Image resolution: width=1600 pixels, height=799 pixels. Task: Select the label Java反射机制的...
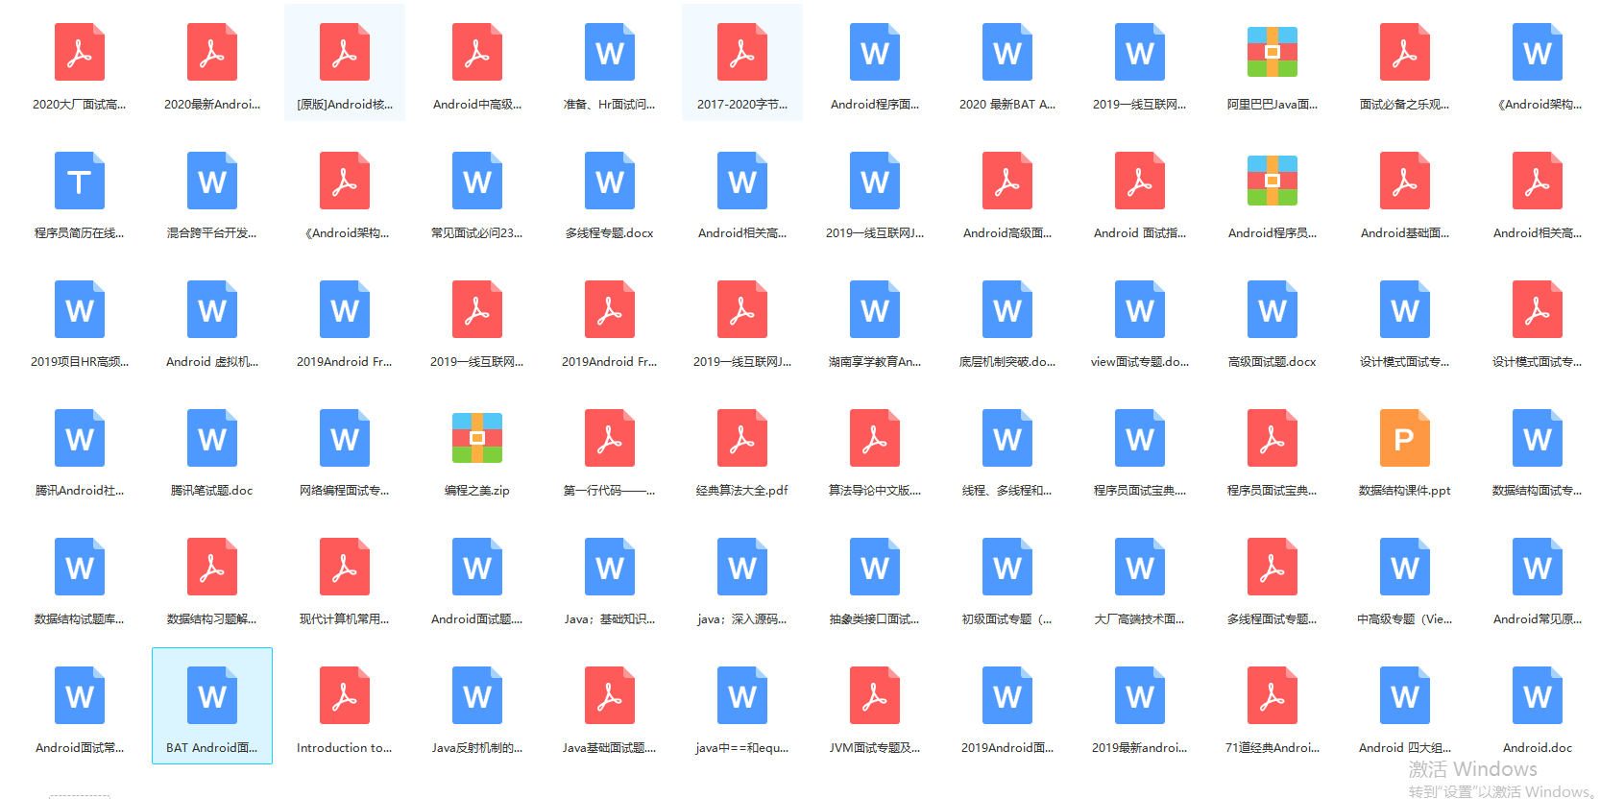[477, 748]
